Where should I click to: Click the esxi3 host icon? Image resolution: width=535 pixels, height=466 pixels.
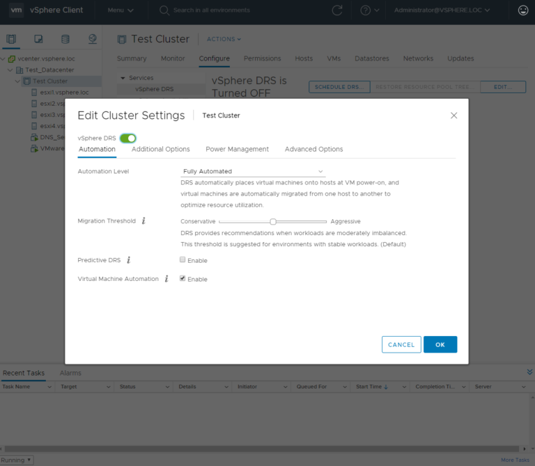[34, 115]
